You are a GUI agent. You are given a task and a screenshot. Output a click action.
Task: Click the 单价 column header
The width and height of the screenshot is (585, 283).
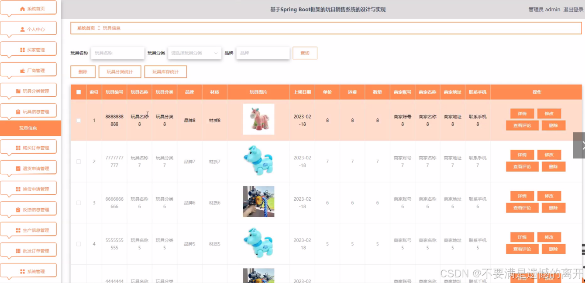click(x=327, y=92)
